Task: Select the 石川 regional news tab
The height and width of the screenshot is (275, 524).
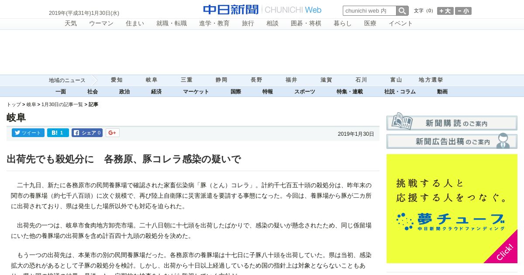Action: click(x=361, y=80)
